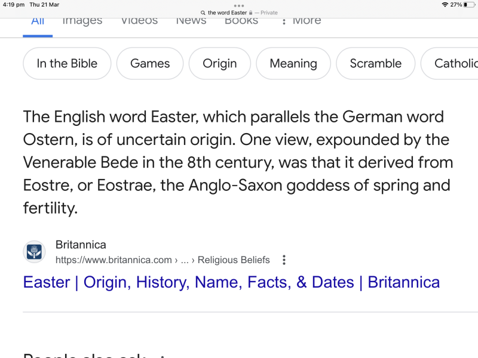Screen dimensions: 478x358
Task: Open the Britannica site favicon icon
Action: coord(34,252)
